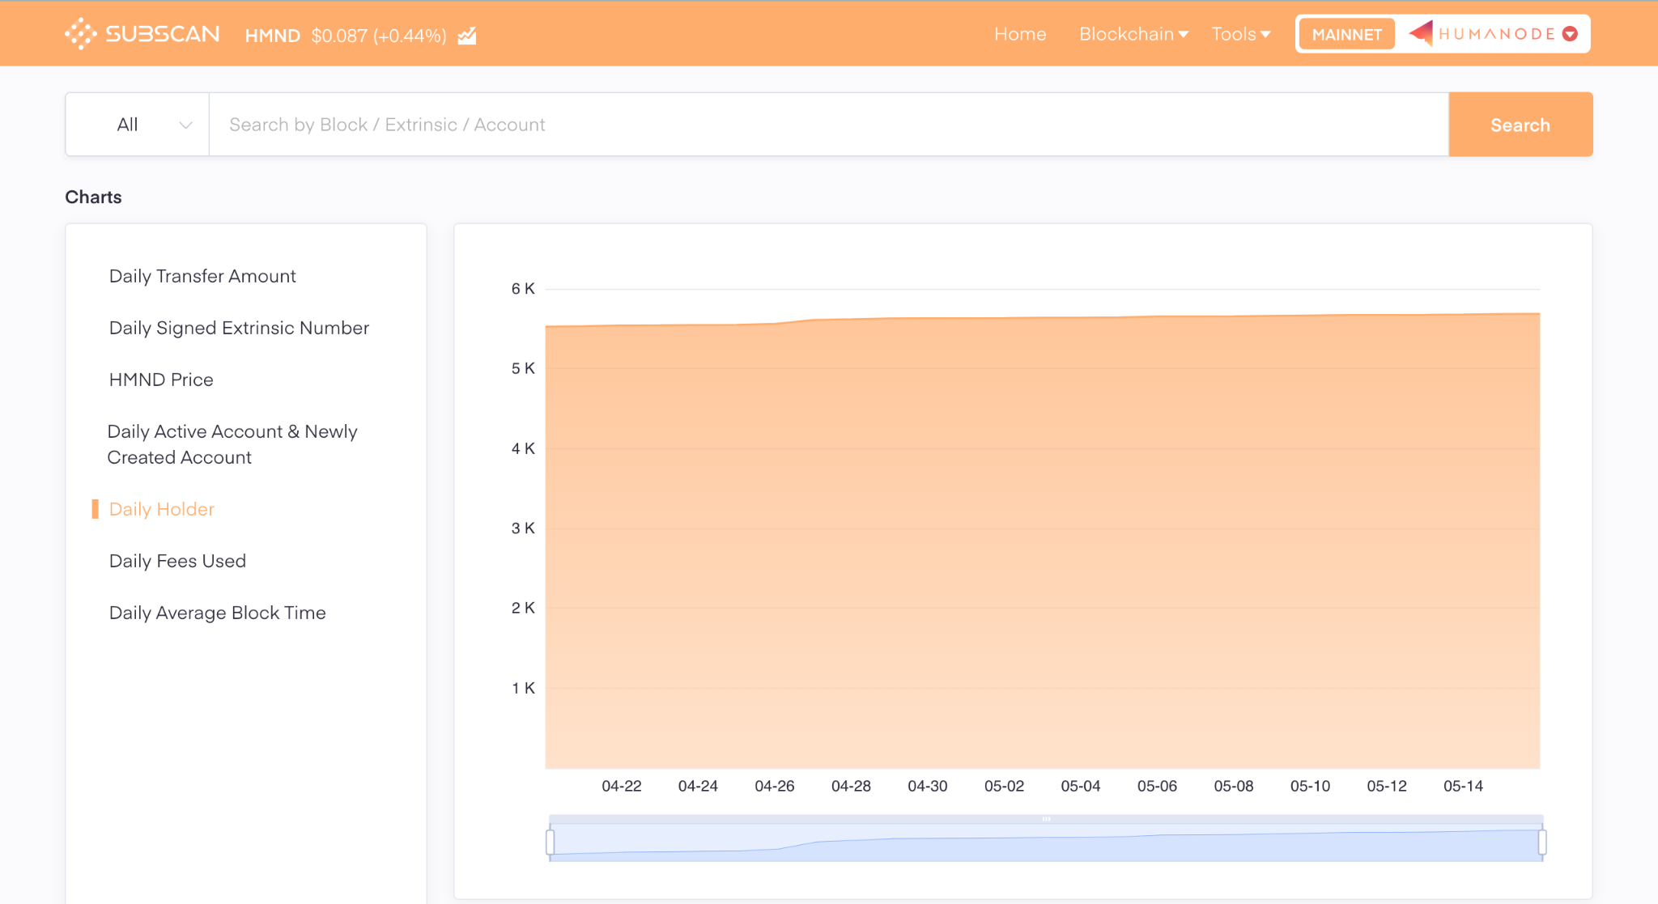Click the left handle of chart range slider
The height and width of the screenshot is (904, 1658).
(x=551, y=842)
